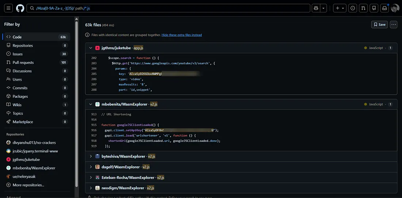Filter by jcubic/jquery.terminal-www repository
The image size is (402, 198).
coord(37,151)
